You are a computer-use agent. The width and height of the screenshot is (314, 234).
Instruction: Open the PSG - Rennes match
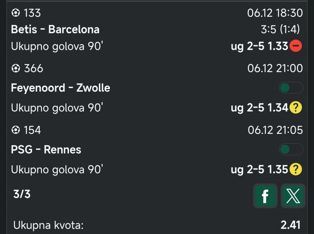(46, 150)
